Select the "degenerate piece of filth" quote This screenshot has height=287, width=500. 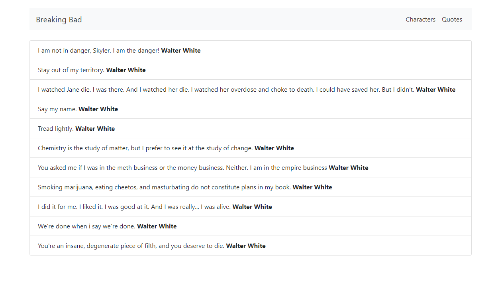(x=251, y=246)
